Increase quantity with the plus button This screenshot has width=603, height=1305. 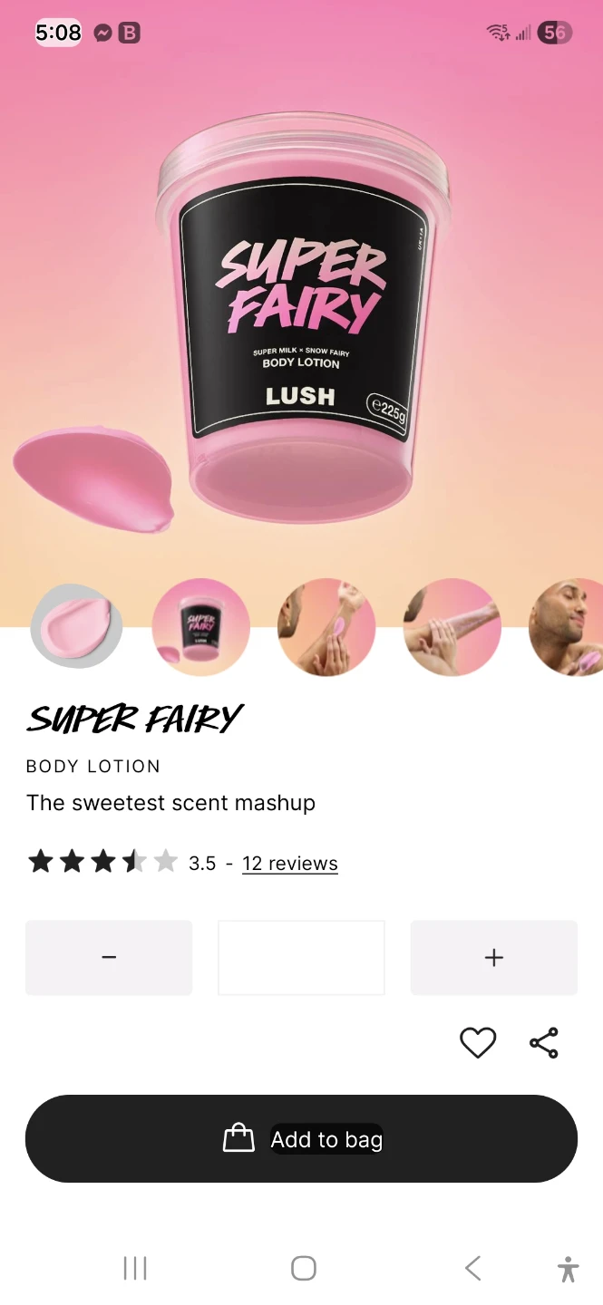(x=494, y=958)
